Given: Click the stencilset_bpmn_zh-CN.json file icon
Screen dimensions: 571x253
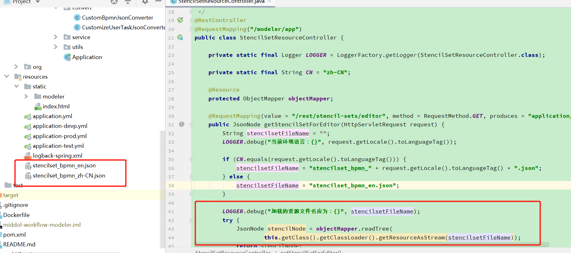Looking at the screenshot, I should (x=28, y=176).
